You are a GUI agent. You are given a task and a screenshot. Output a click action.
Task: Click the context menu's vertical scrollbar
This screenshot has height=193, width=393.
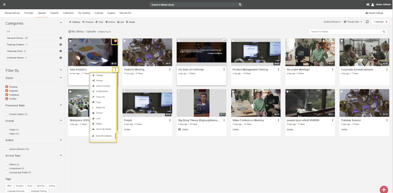(x=115, y=136)
